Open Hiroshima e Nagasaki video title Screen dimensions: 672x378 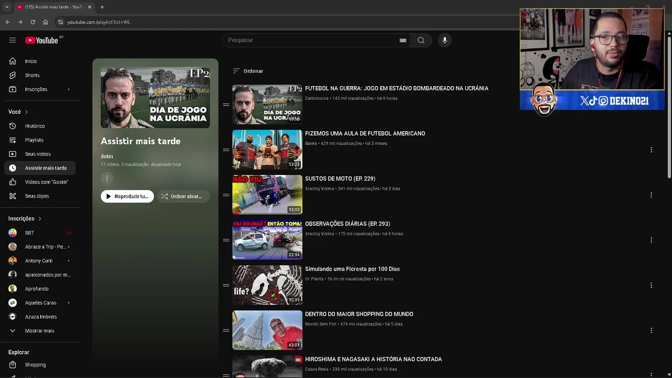pyautogui.click(x=373, y=360)
